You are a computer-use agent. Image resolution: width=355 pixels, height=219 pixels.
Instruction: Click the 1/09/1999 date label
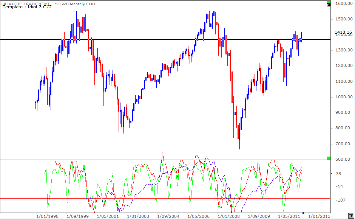tap(77, 216)
